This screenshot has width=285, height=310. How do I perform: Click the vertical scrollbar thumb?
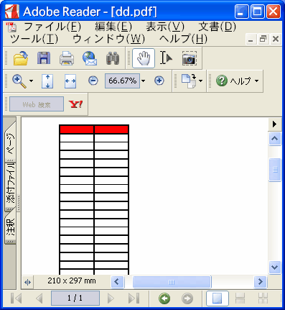click(275, 170)
